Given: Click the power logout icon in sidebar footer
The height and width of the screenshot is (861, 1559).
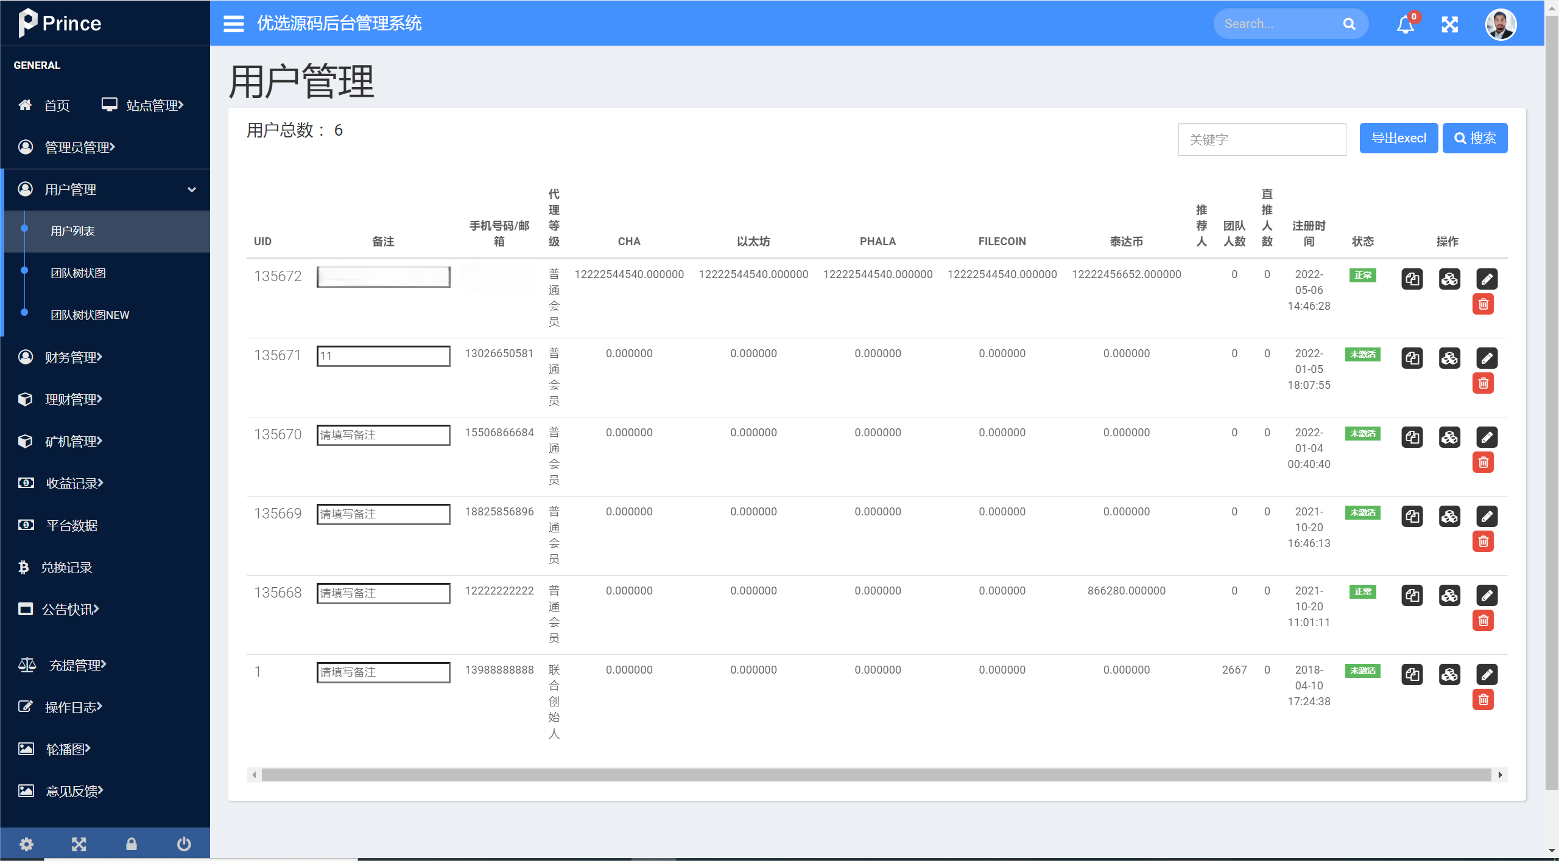Looking at the screenshot, I should coord(184,844).
